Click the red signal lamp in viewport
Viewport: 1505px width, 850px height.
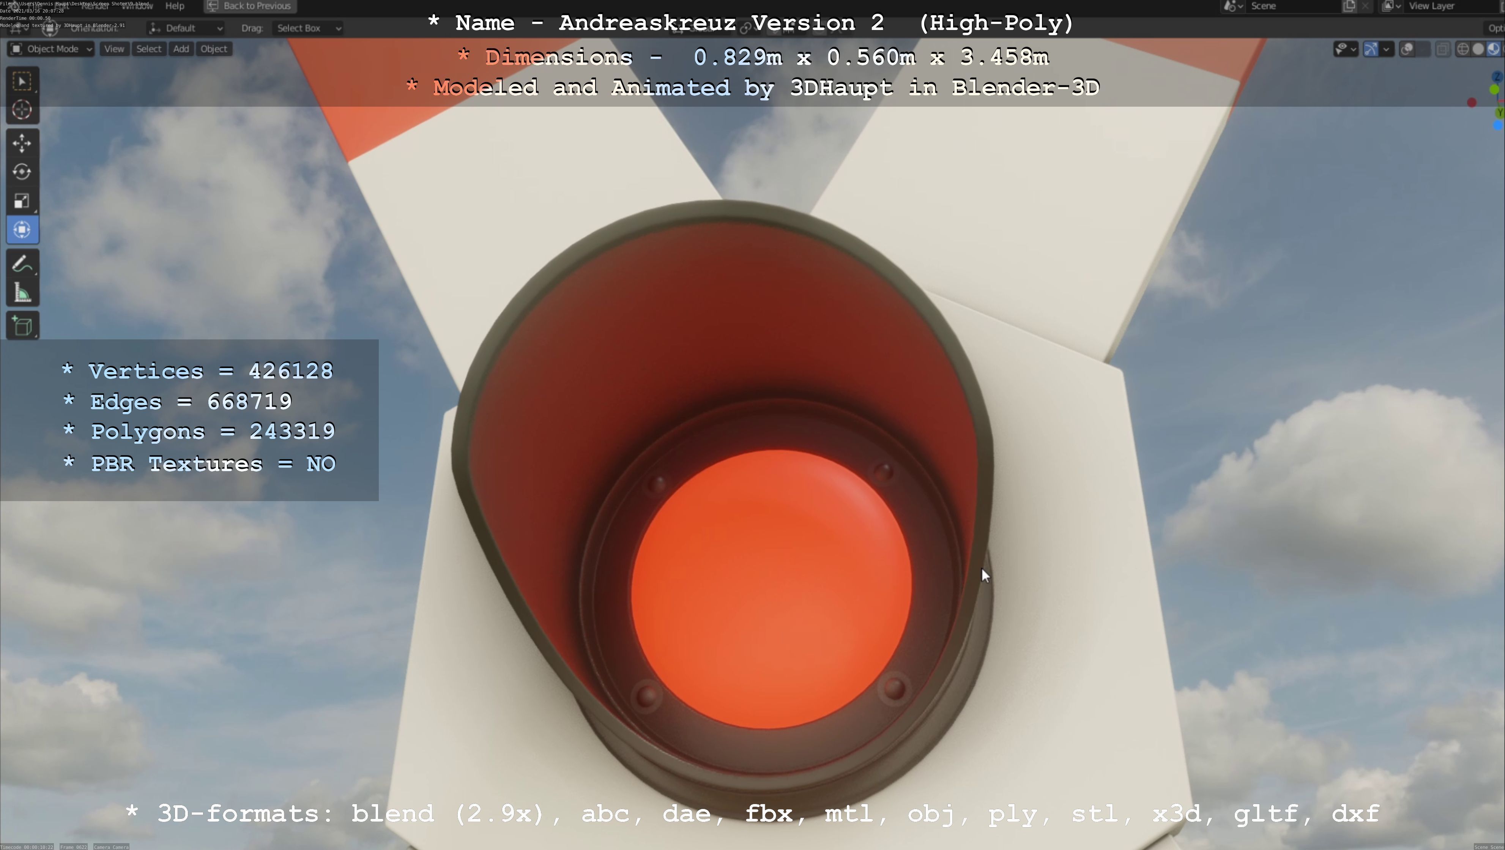click(771, 590)
